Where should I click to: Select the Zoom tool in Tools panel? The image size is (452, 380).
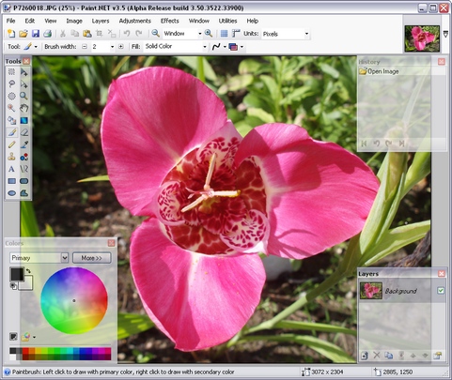coord(23,96)
